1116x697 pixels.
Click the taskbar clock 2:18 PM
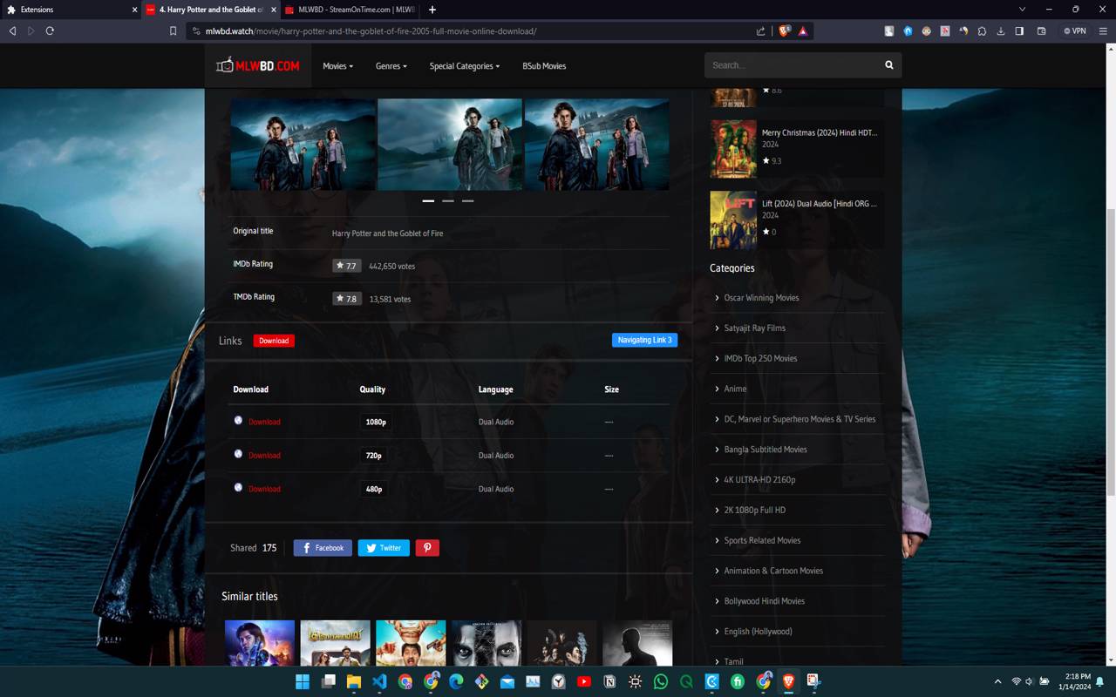pos(1077,681)
